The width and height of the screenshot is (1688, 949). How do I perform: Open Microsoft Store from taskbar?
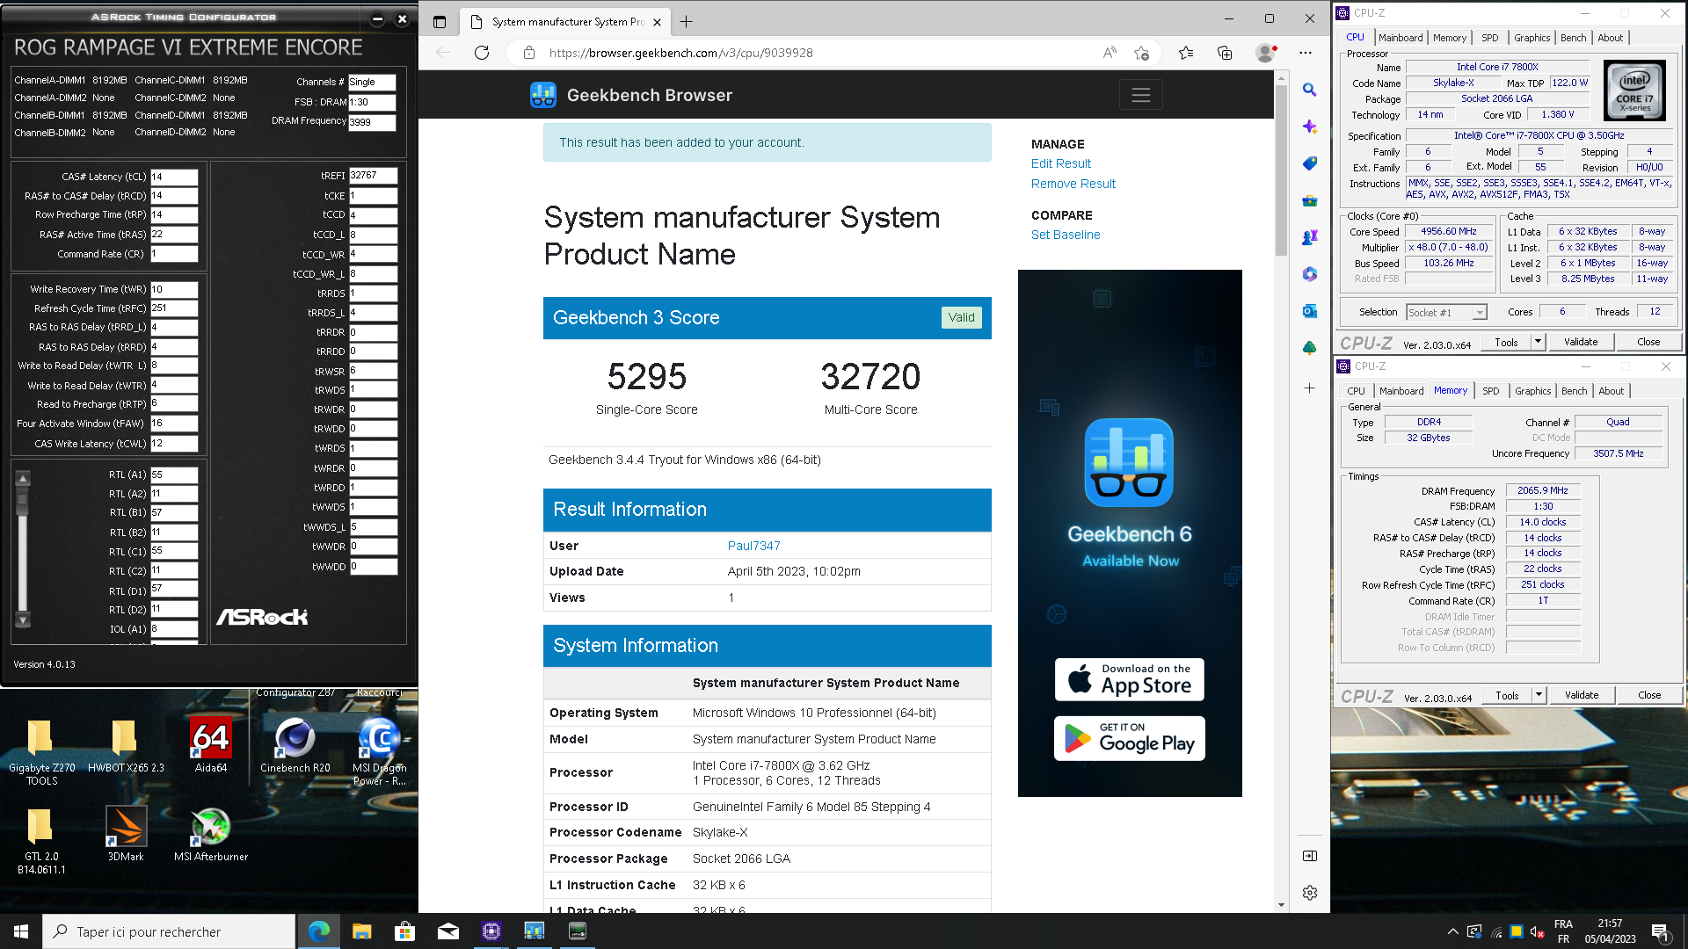[404, 931]
